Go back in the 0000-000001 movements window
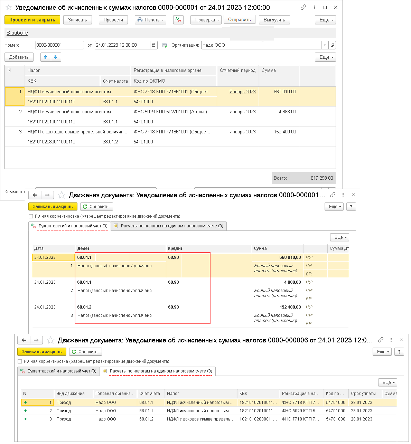Screen dimensions: 411x444 tap(35, 195)
